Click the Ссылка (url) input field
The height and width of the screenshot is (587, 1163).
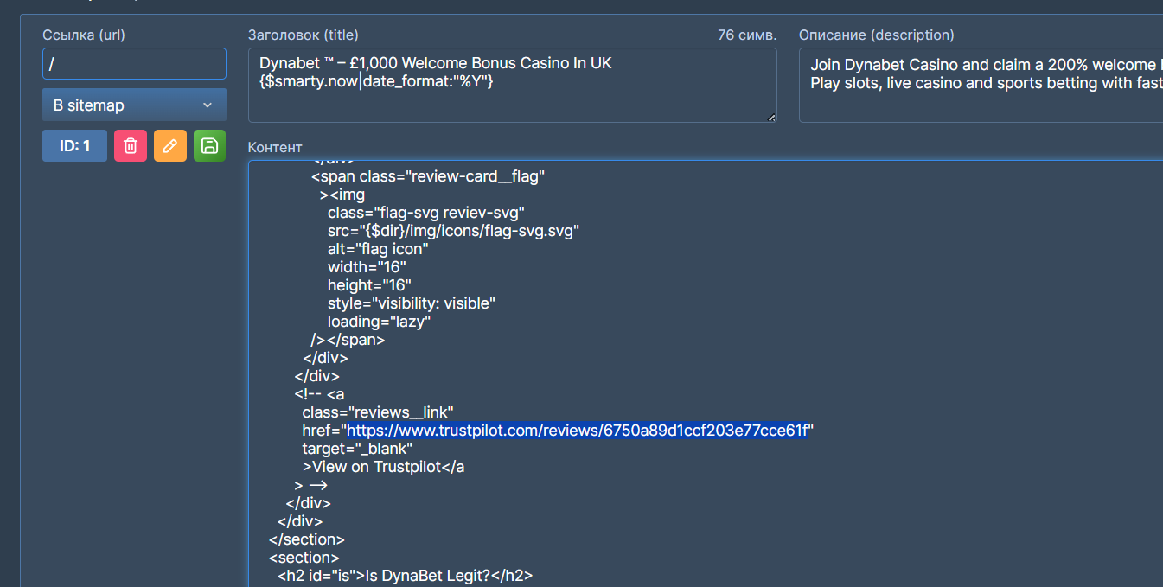pos(134,64)
